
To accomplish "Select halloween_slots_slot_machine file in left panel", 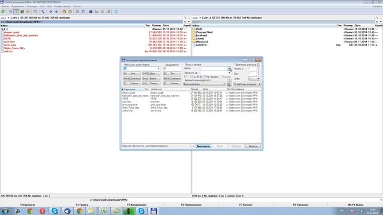I will tap(21, 35).
